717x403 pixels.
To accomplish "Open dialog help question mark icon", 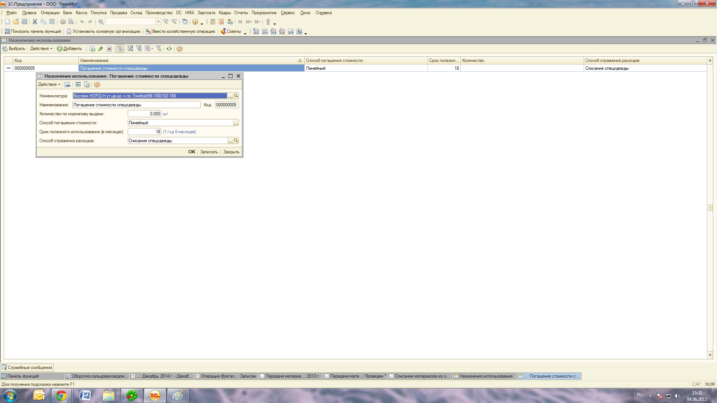I will click(x=97, y=85).
